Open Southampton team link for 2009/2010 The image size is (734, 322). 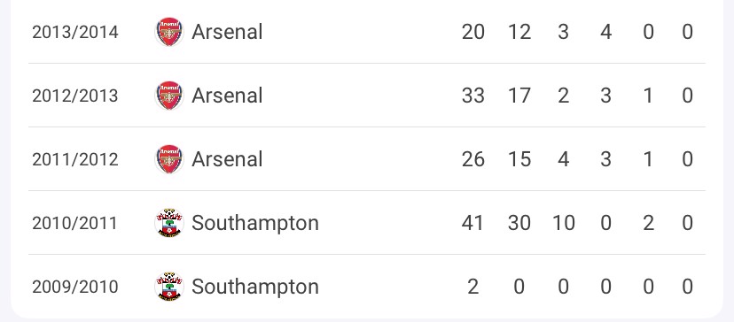pos(255,287)
